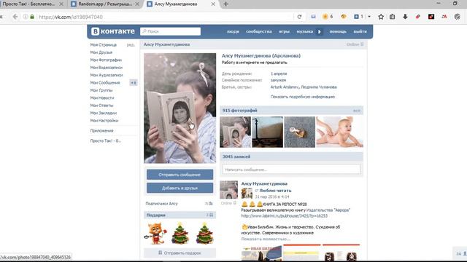Close the Алсу Мухаметдинова tab
The height and width of the screenshot is (262, 467).
click(x=213, y=4)
